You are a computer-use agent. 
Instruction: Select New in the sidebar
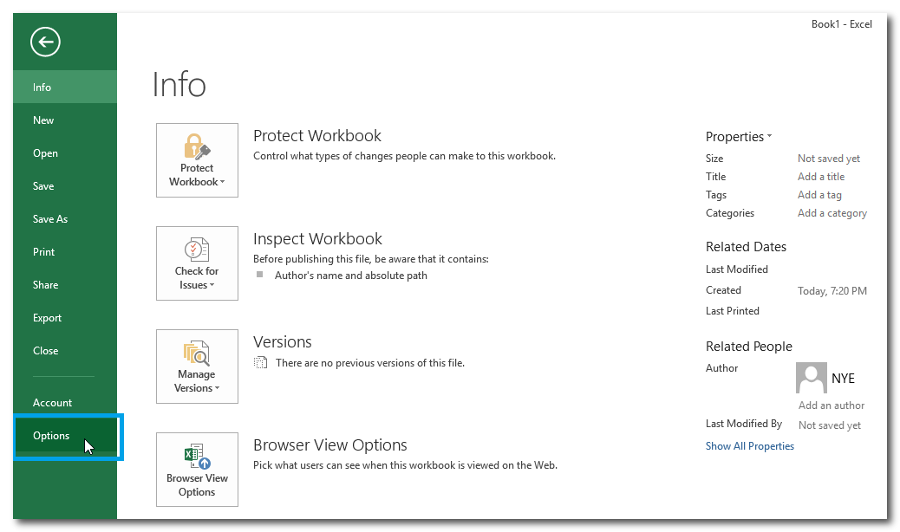pos(43,120)
